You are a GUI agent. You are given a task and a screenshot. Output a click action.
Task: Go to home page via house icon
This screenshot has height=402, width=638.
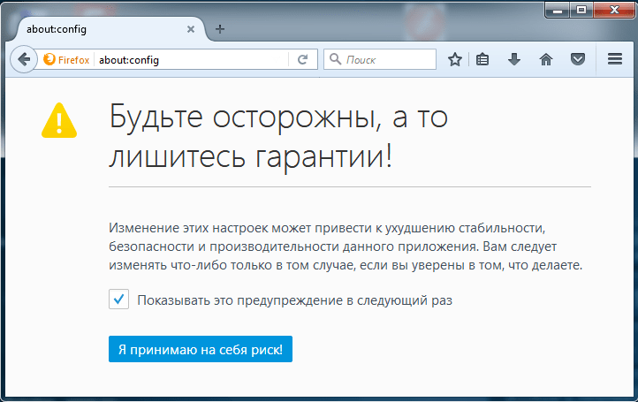coord(546,59)
